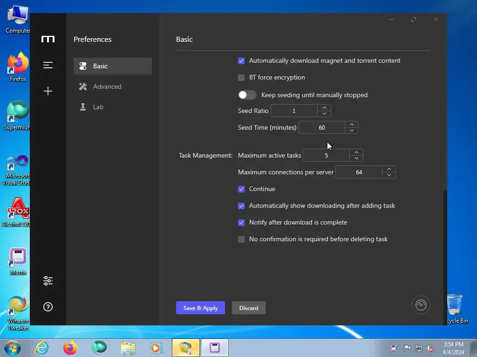Decrease Seed Time with down arrow
The width and height of the screenshot is (477, 357).
click(x=352, y=130)
